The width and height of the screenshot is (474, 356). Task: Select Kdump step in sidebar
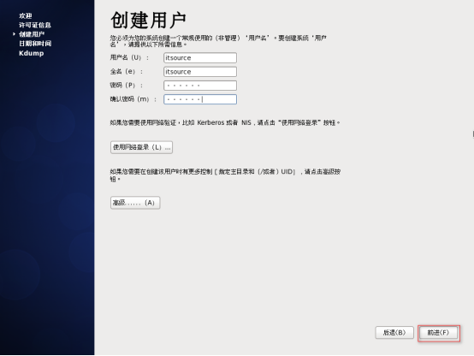(32, 53)
